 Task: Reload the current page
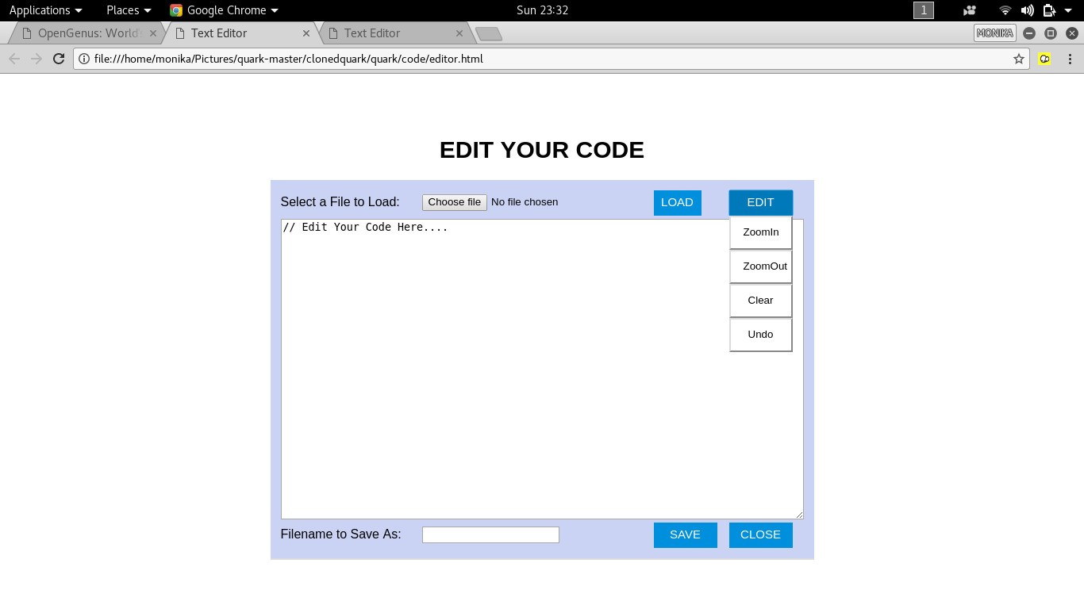58,58
